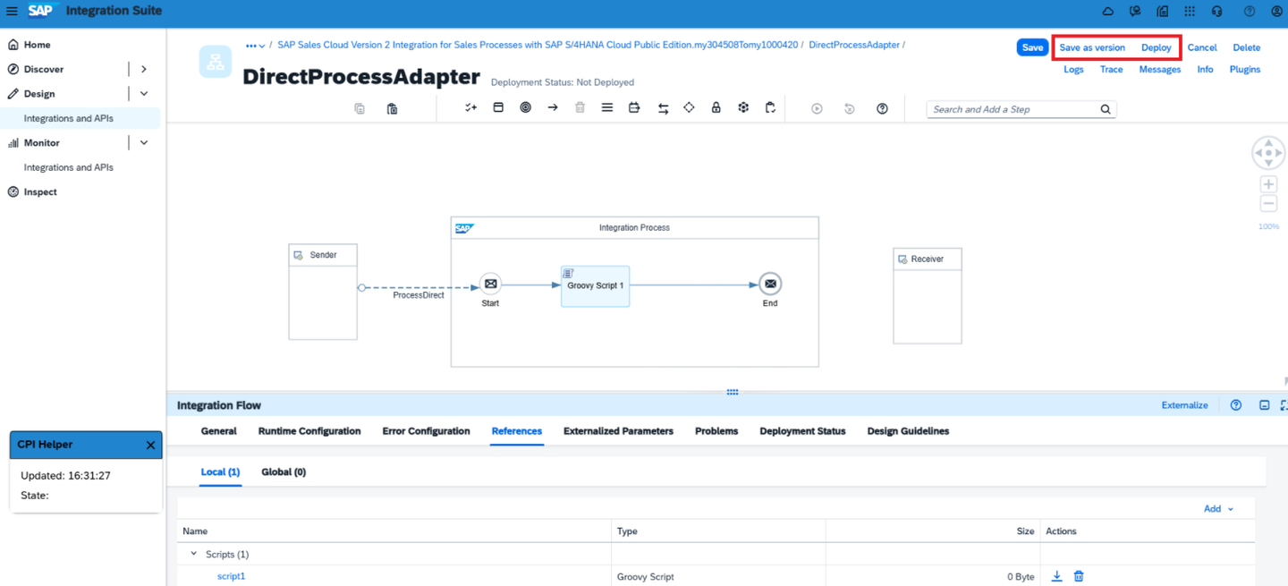Open the script1 link

(x=231, y=576)
